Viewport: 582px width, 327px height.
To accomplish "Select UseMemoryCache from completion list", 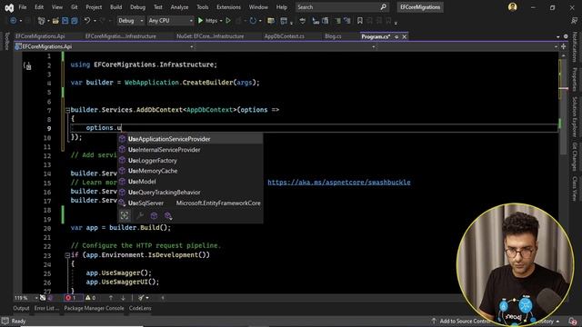I will coord(190,171).
